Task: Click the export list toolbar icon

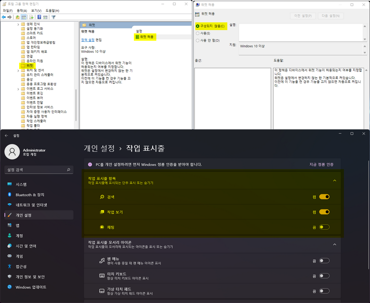Action: click(x=31, y=17)
